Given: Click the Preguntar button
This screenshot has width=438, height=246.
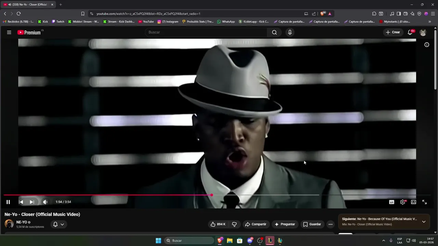Looking at the screenshot, I should pyautogui.click(x=285, y=224).
